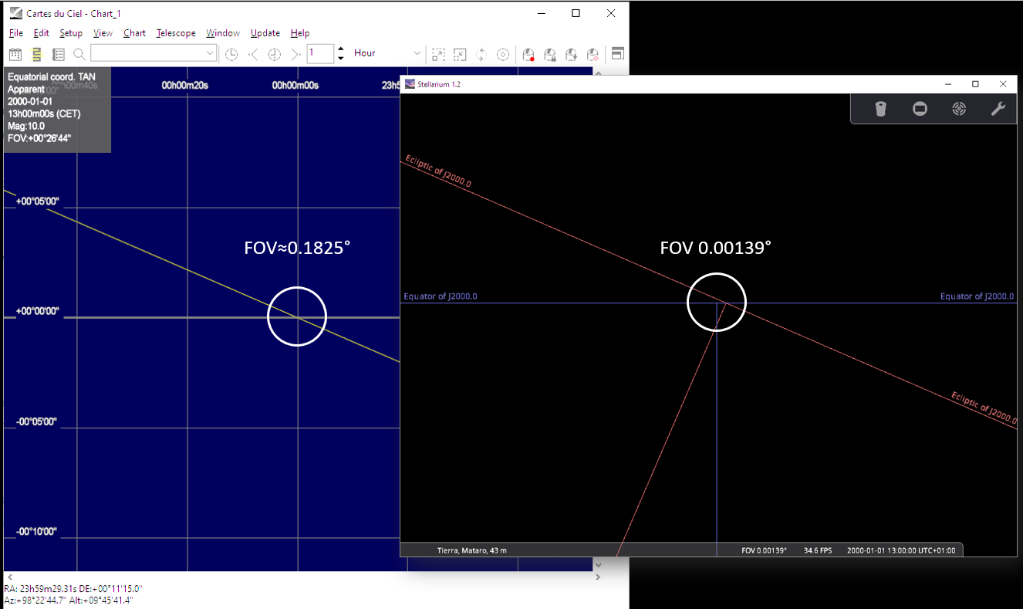Activate the Telrad finder icon in Stellarium
Screen dimensions: 1023x609
(x=959, y=109)
